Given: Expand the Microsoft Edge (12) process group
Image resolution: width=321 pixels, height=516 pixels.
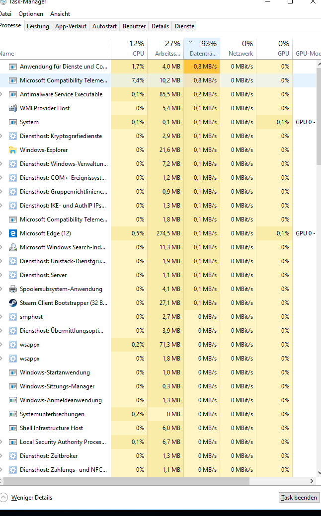Looking at the screenshot, I should [x=1, y=233].
